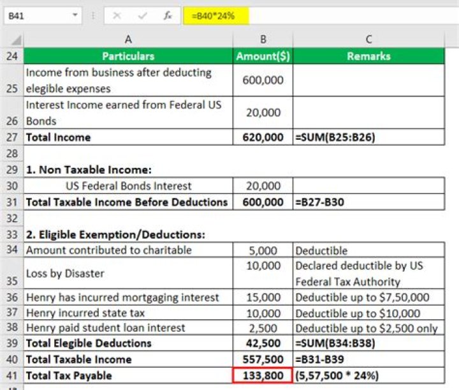Select the Total Income cell showing 620,000
This screenshot has height=390, width=459.
[x=263, y=137]
